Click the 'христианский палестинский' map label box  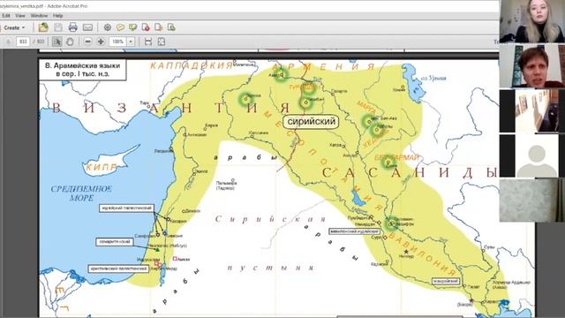coord(118,269)
